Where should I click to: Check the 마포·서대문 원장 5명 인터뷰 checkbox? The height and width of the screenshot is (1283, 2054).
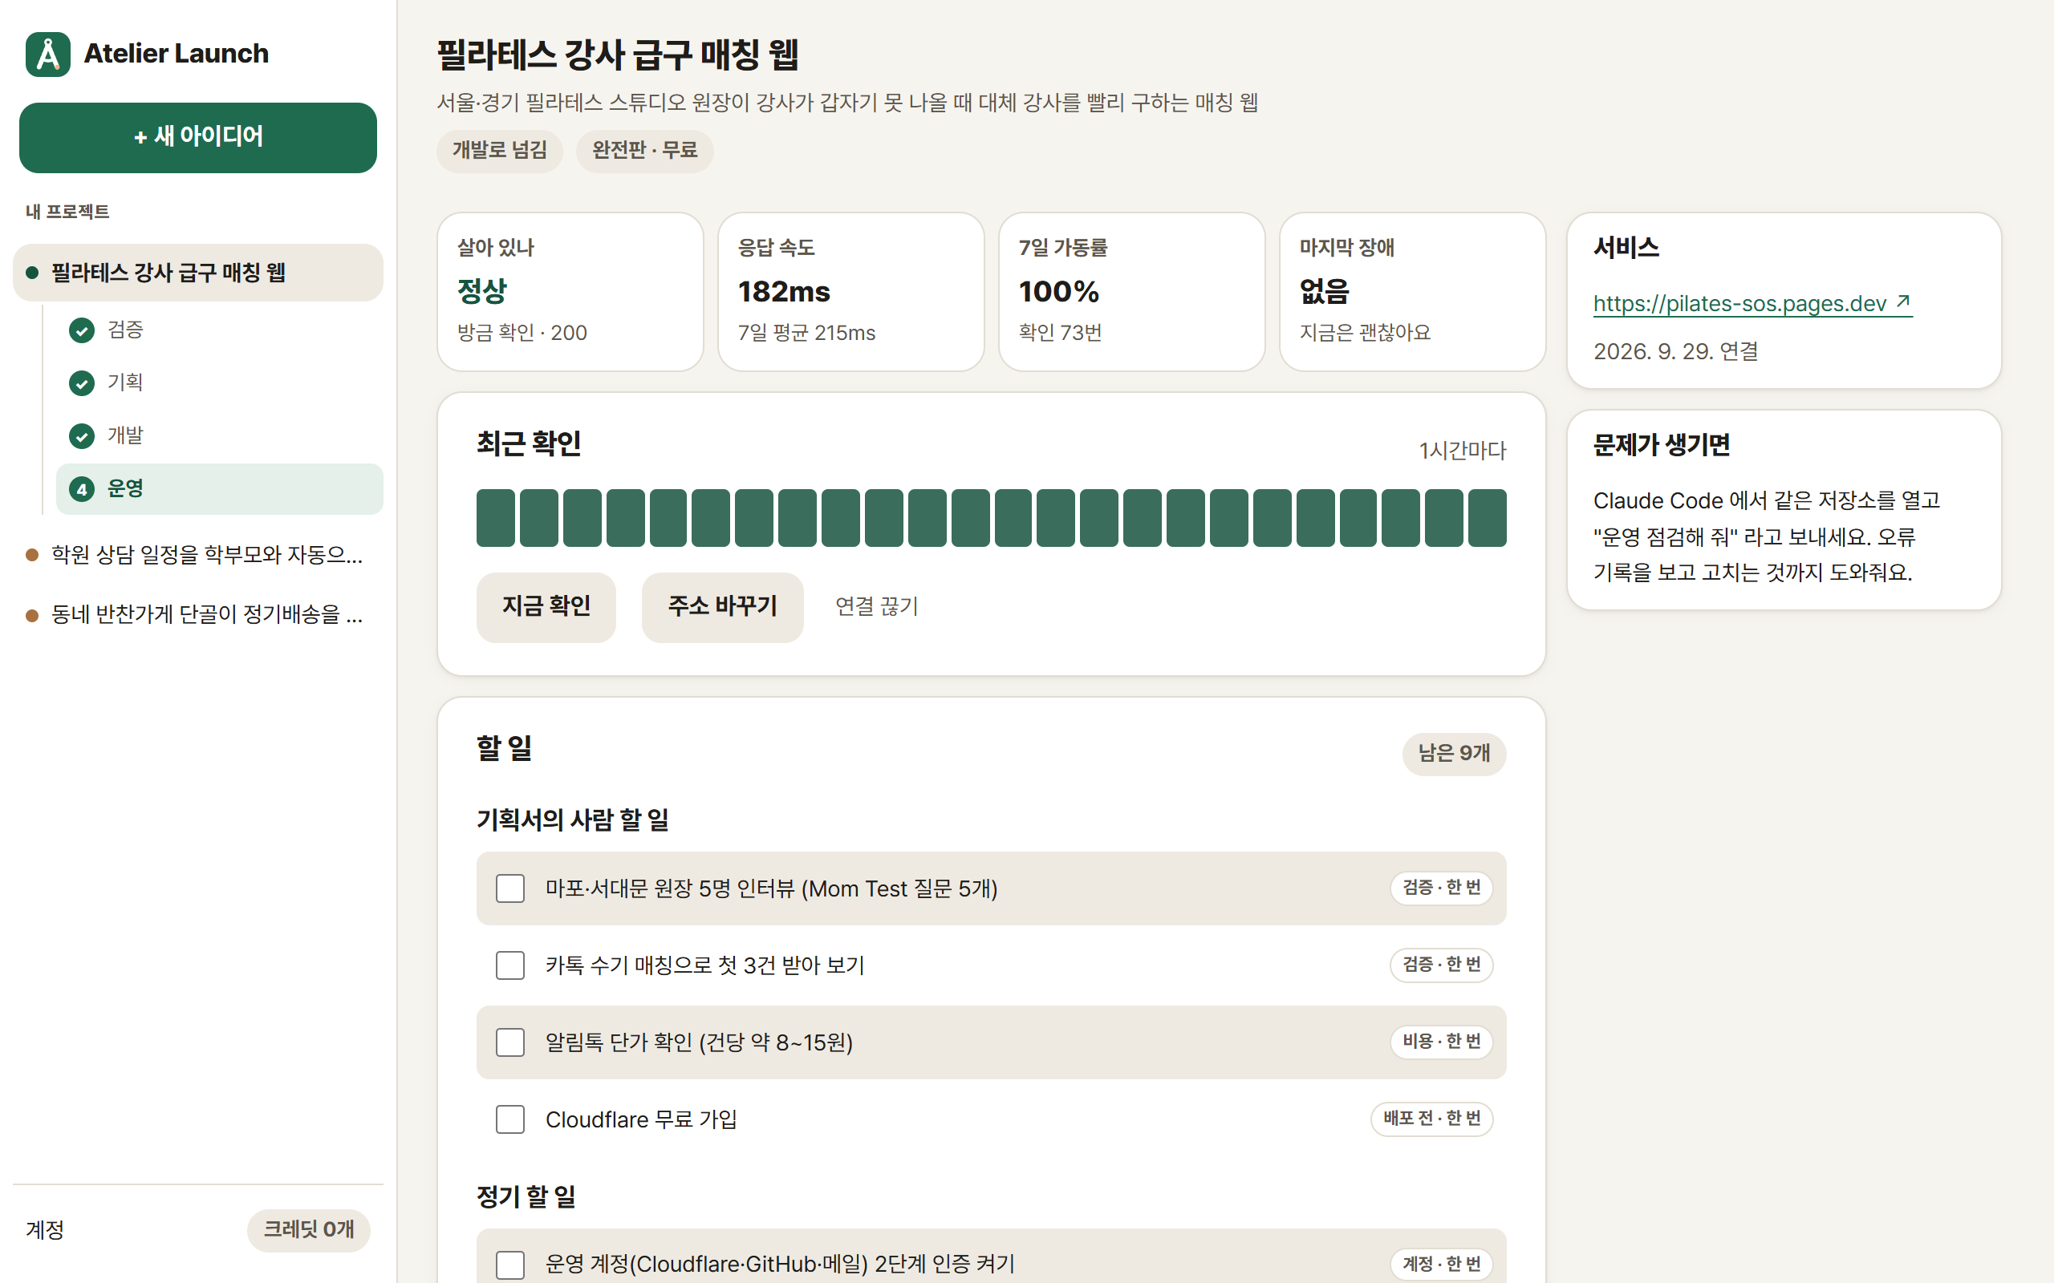(510, 888)
